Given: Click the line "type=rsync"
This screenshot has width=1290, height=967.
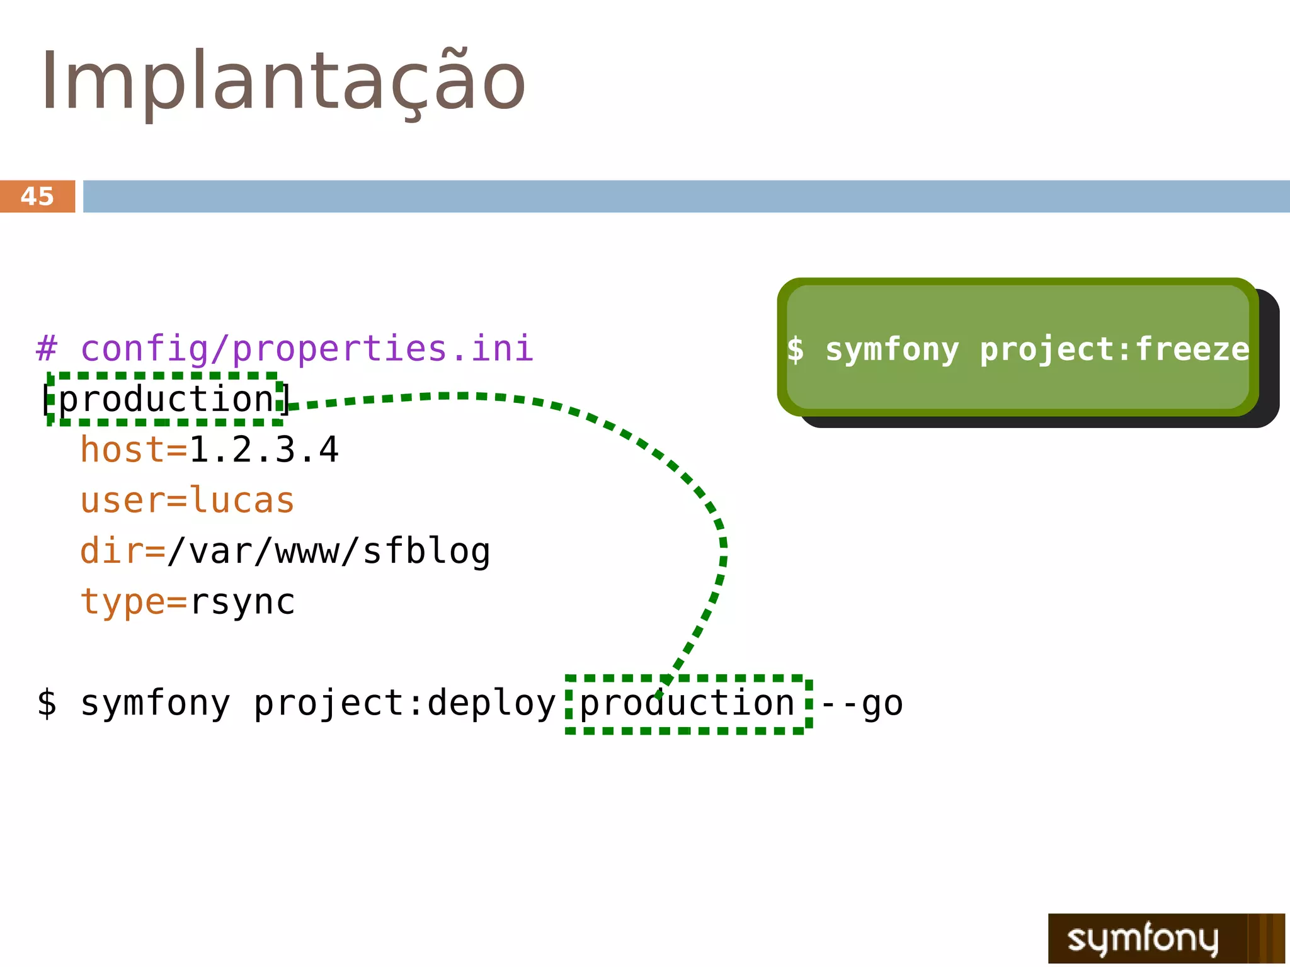Looking at the screenshot, I should [187, 602].
